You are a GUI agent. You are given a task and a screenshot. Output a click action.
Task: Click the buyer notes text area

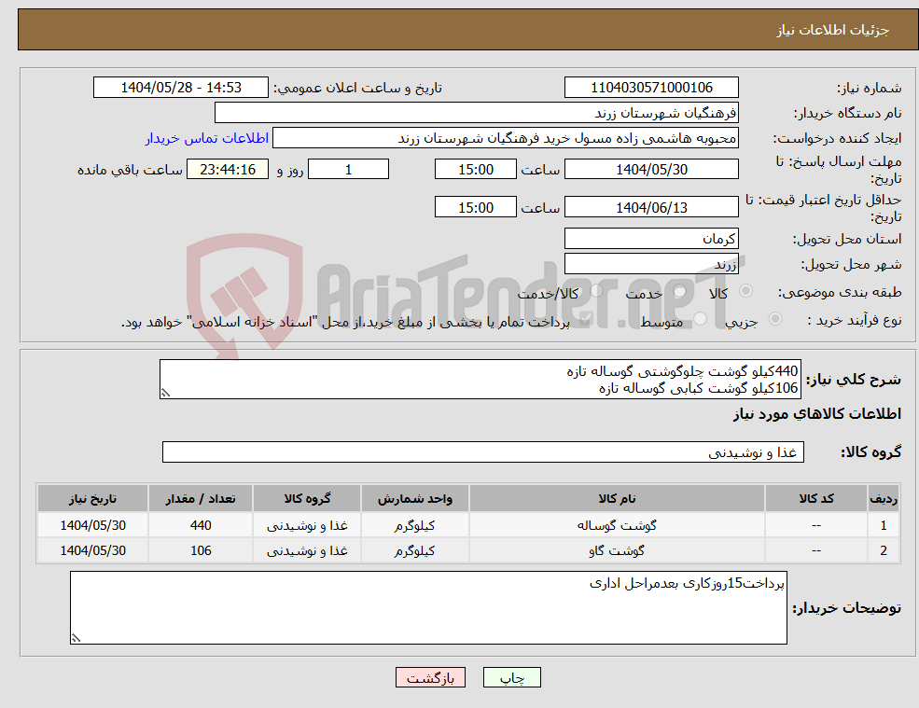pos(428,608)
